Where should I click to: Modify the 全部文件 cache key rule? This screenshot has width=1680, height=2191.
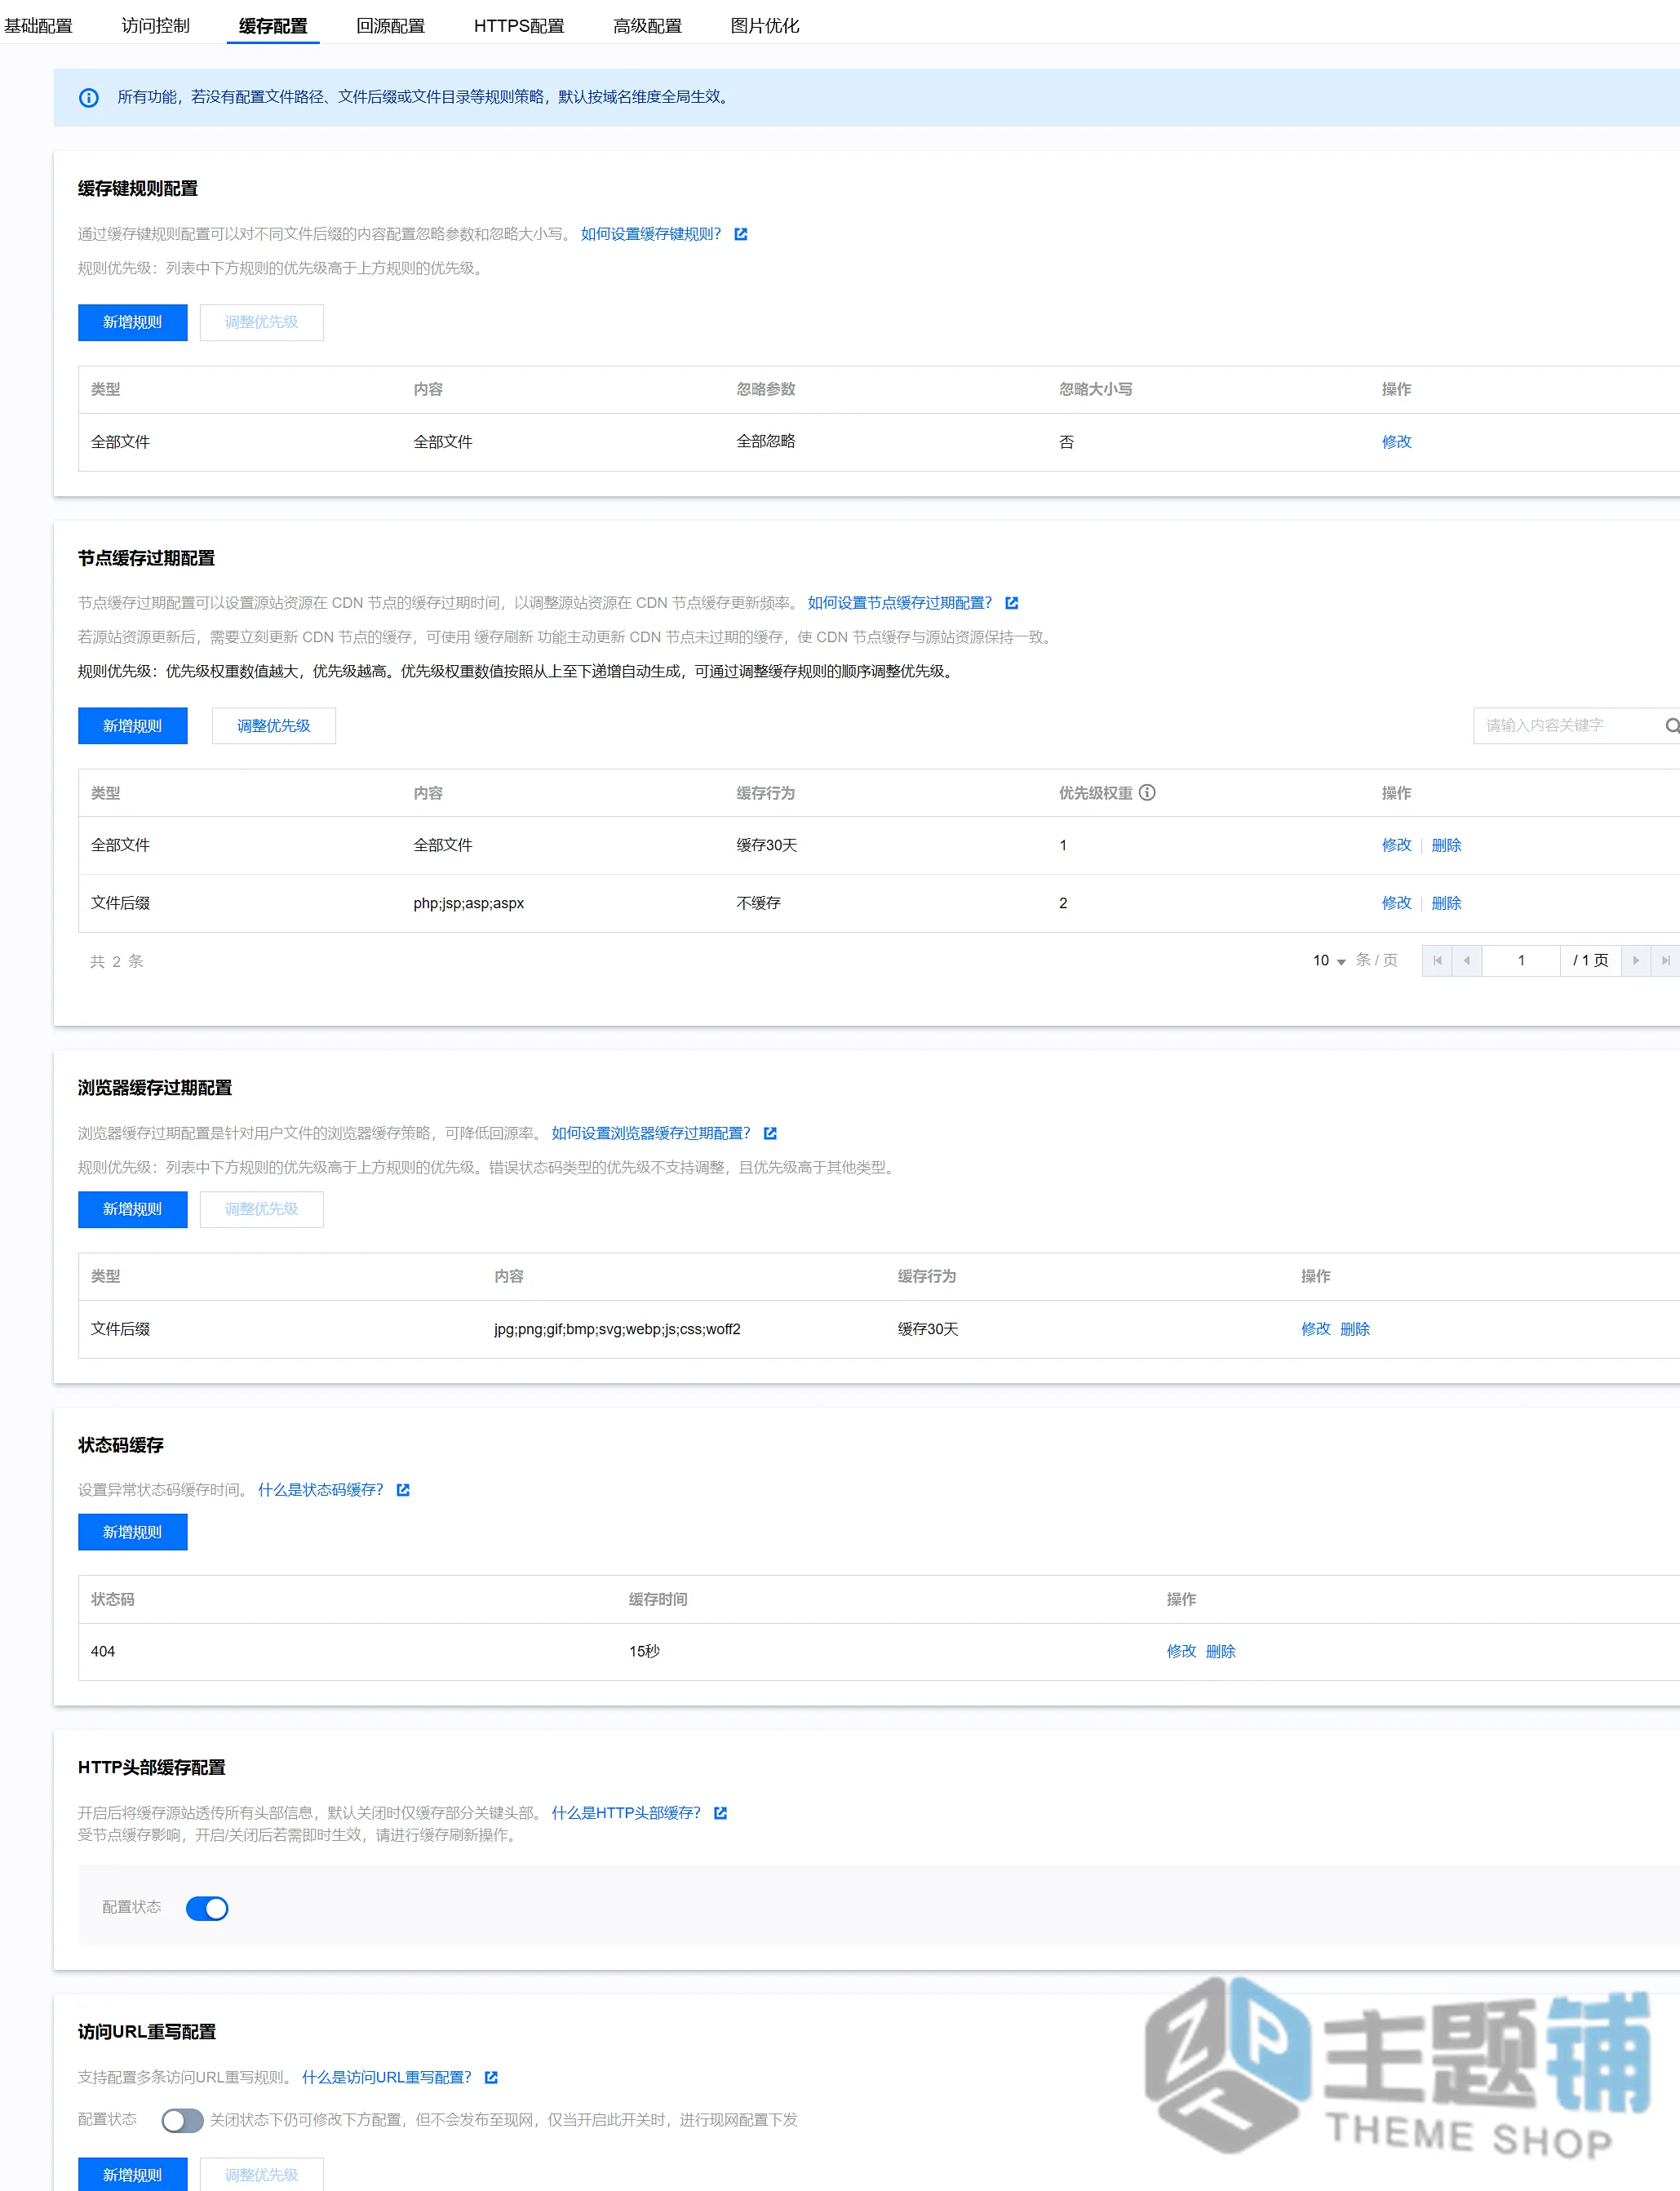coord(1396,442)
